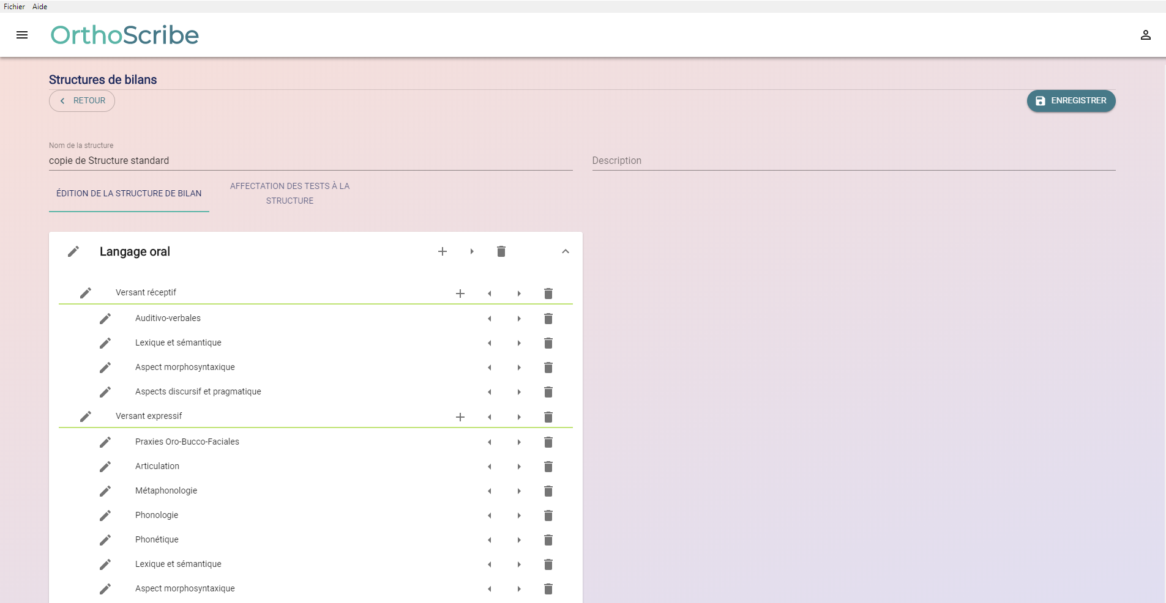
Task: Delete the Auditivo-verbales item
Action: (x=548, y=319)
